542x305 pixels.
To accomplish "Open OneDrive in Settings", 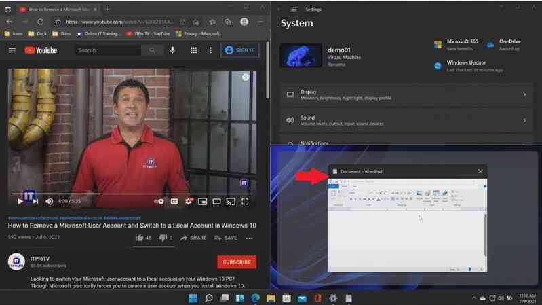I will [x=503, y=45].
